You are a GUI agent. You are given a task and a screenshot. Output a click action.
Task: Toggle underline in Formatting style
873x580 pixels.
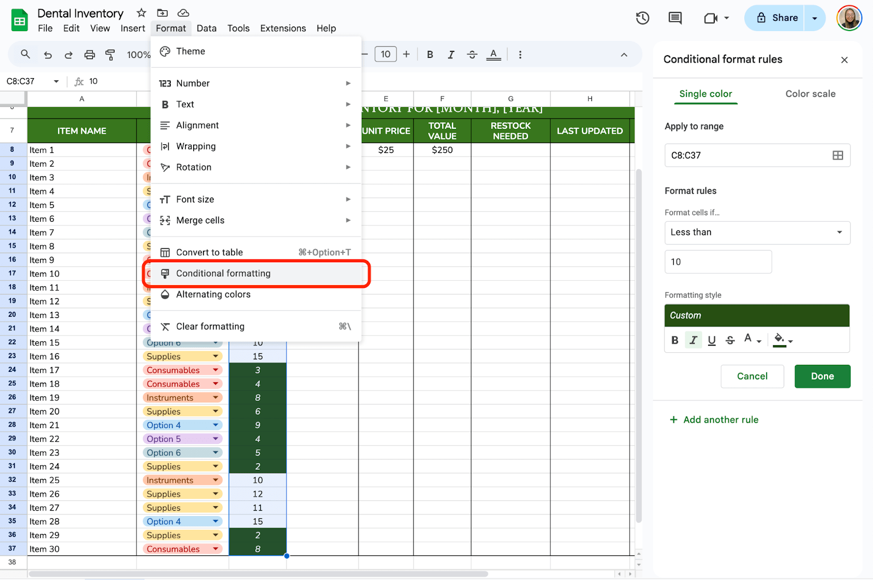pos(711,340)
